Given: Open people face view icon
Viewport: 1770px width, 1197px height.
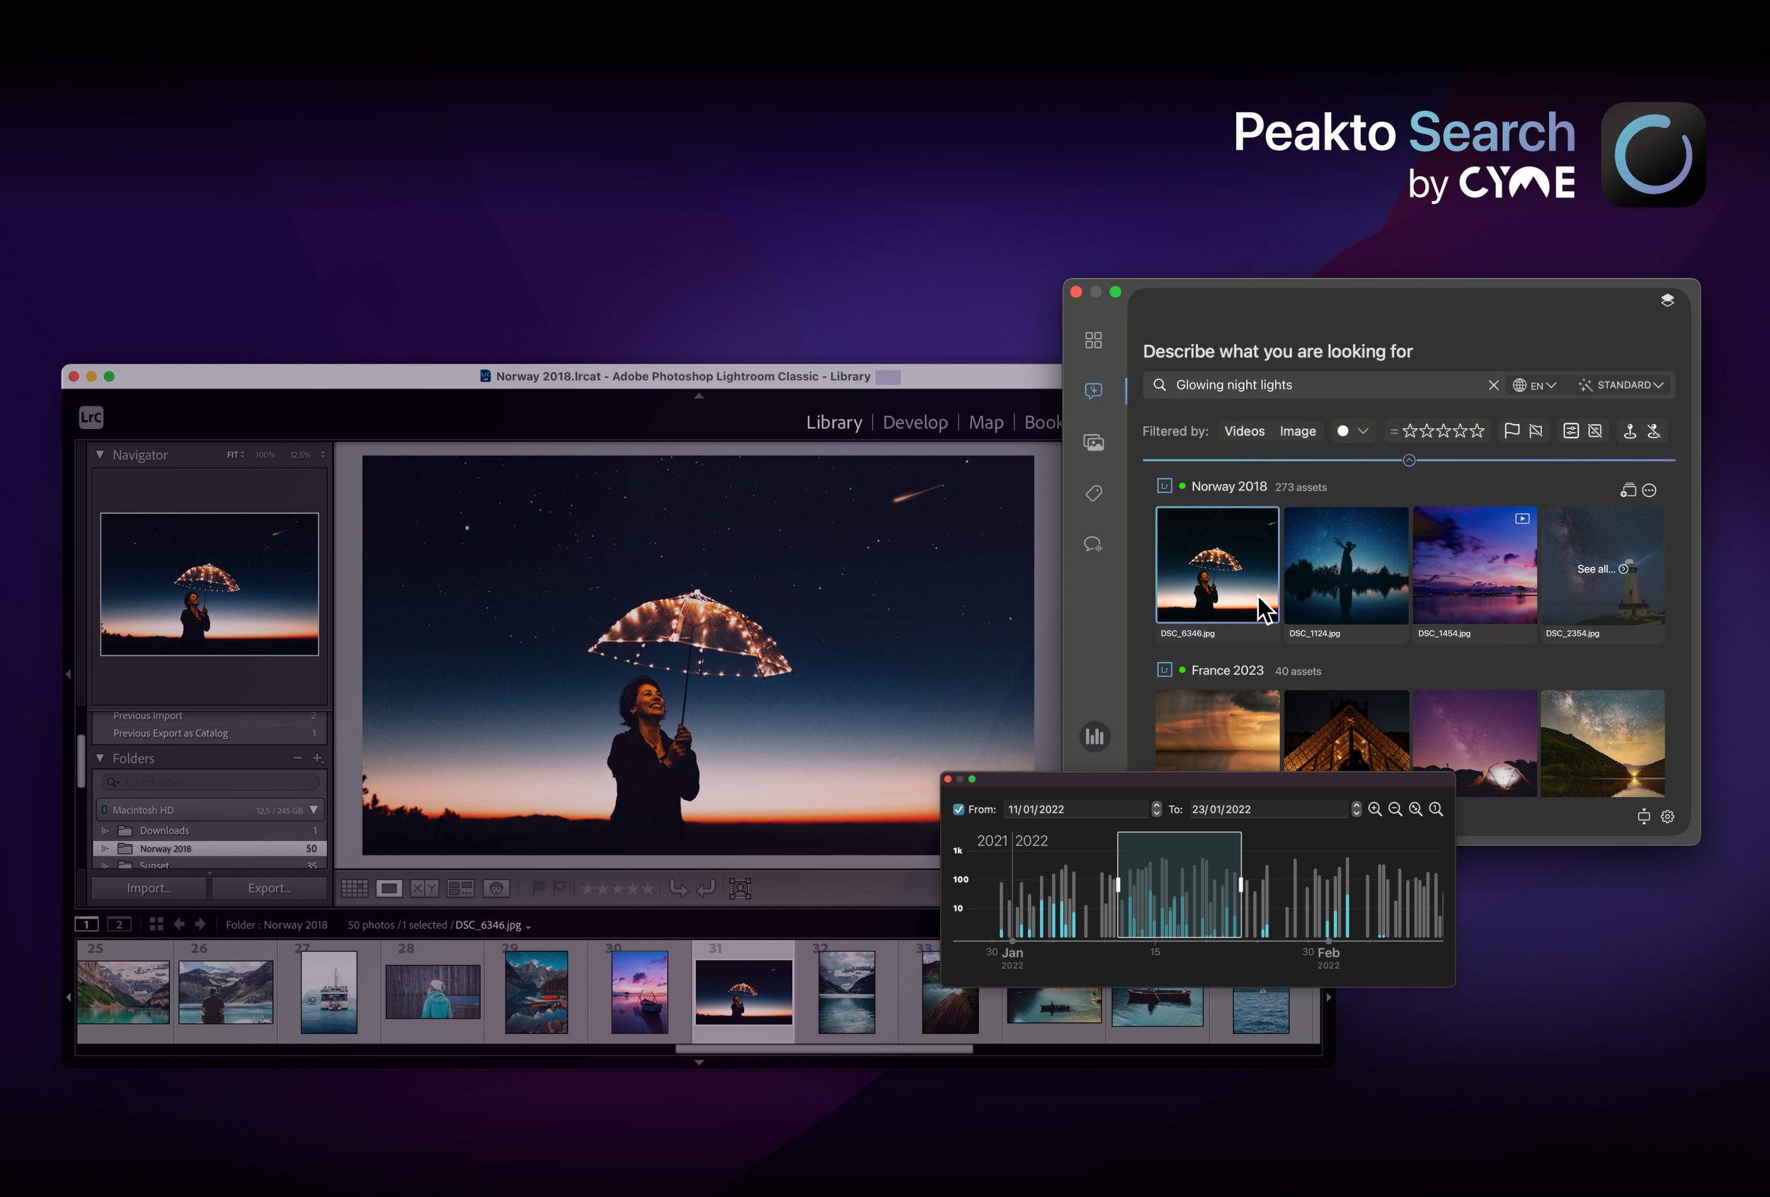Looking at the screenshot, I should (x=496, y=888).
